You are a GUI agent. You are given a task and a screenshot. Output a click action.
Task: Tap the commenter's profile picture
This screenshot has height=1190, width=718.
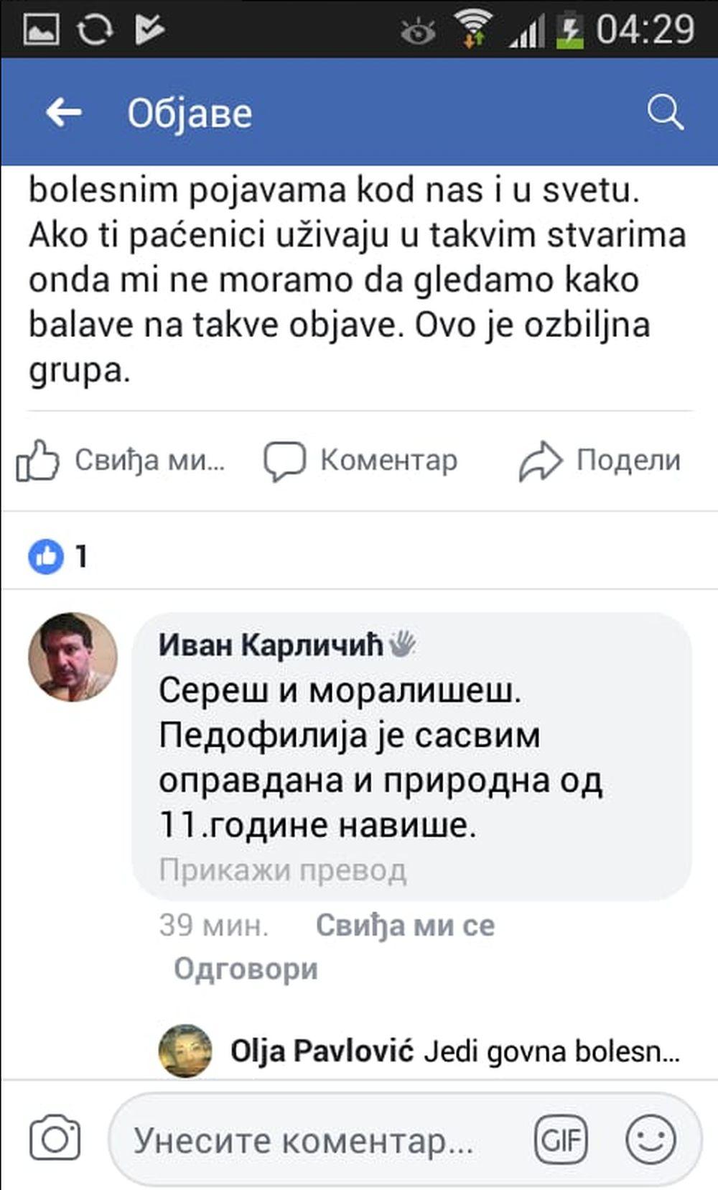pyautogui.click(x=73, y=657)
